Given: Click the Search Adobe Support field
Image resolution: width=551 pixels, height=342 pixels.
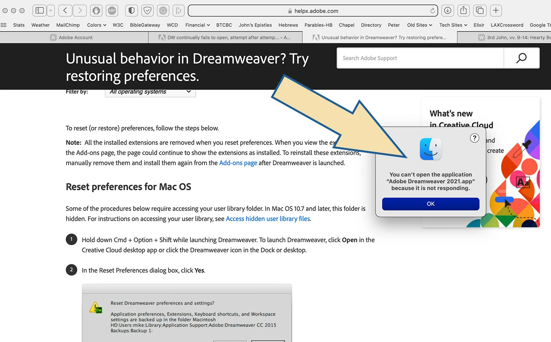Looking at the screenshot, I should pos(420,58).
